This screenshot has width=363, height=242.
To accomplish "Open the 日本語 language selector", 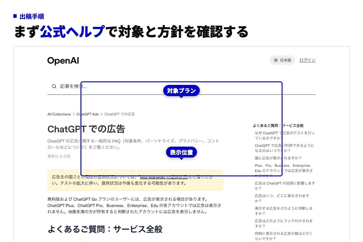I will (x=282, y=60).
